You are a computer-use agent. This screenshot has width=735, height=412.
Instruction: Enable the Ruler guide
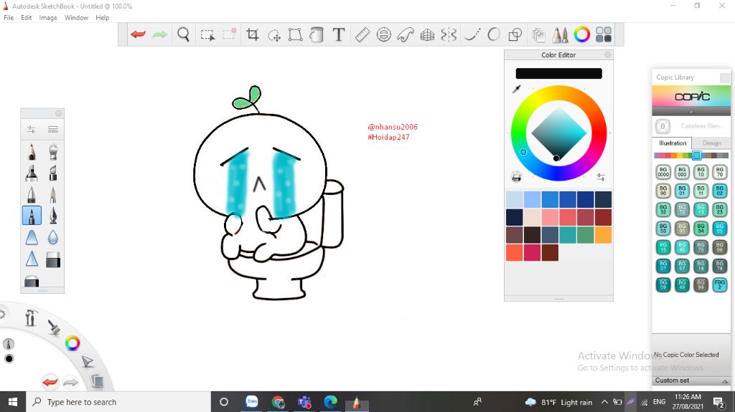click(362, 34)
